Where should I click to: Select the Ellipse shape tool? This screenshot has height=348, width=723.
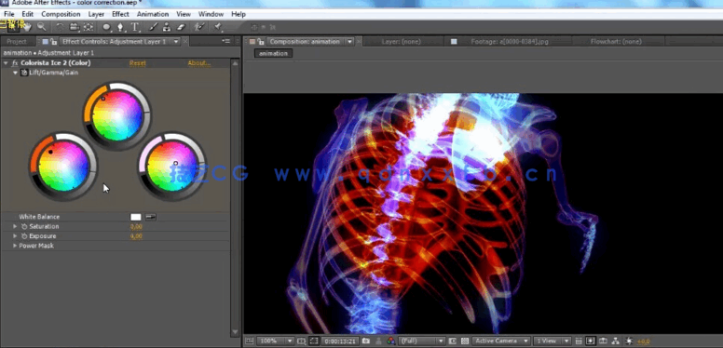[106, 27]
